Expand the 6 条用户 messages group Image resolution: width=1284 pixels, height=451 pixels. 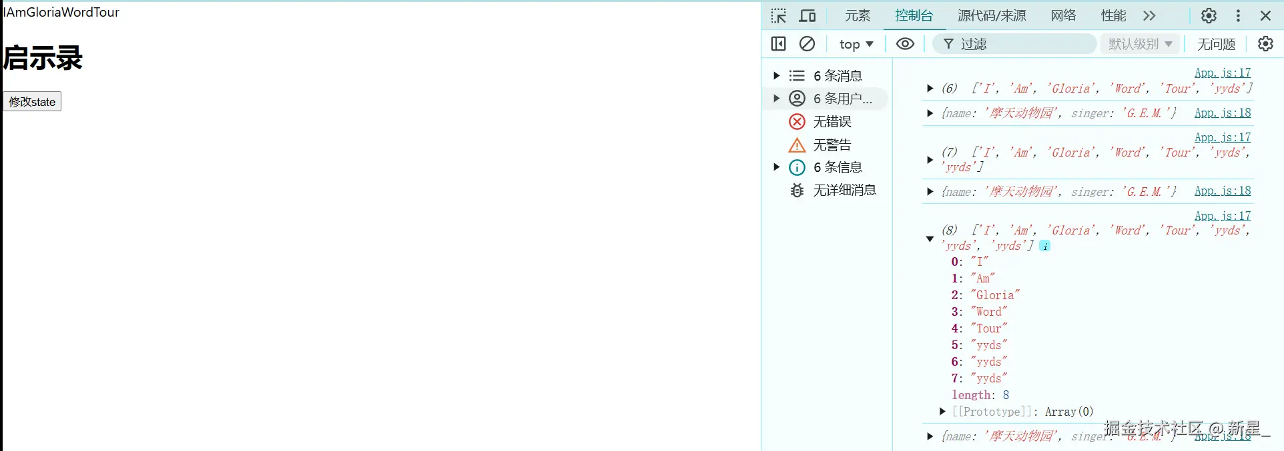pos(776,98)
